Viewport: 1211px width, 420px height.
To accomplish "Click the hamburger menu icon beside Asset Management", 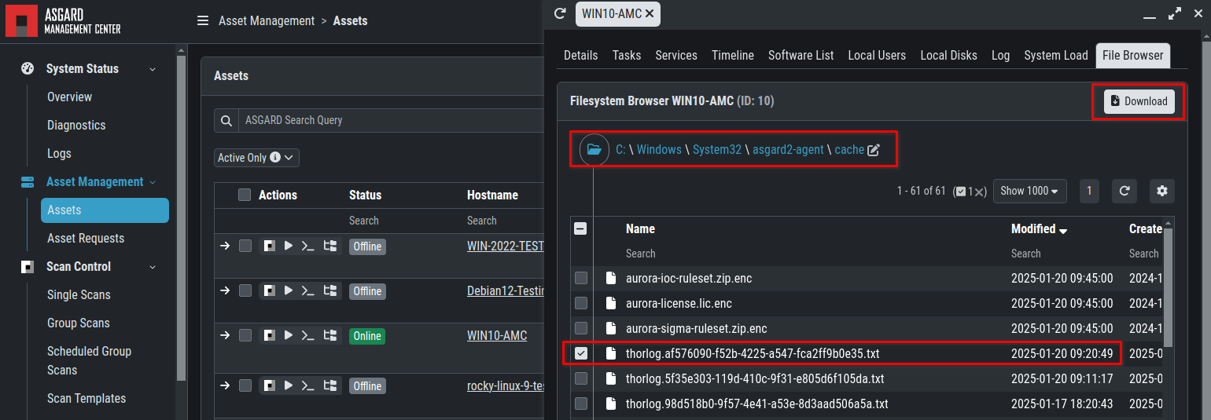I will click(203, 21).
